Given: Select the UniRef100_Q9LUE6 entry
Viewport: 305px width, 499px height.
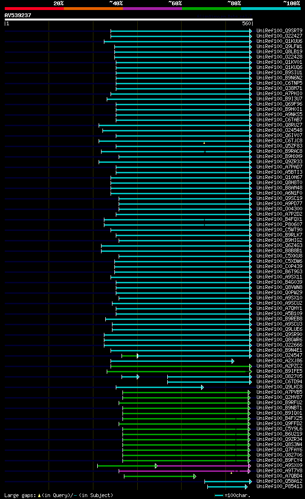Looking at the screenshot, I should [x=279, y=329].
